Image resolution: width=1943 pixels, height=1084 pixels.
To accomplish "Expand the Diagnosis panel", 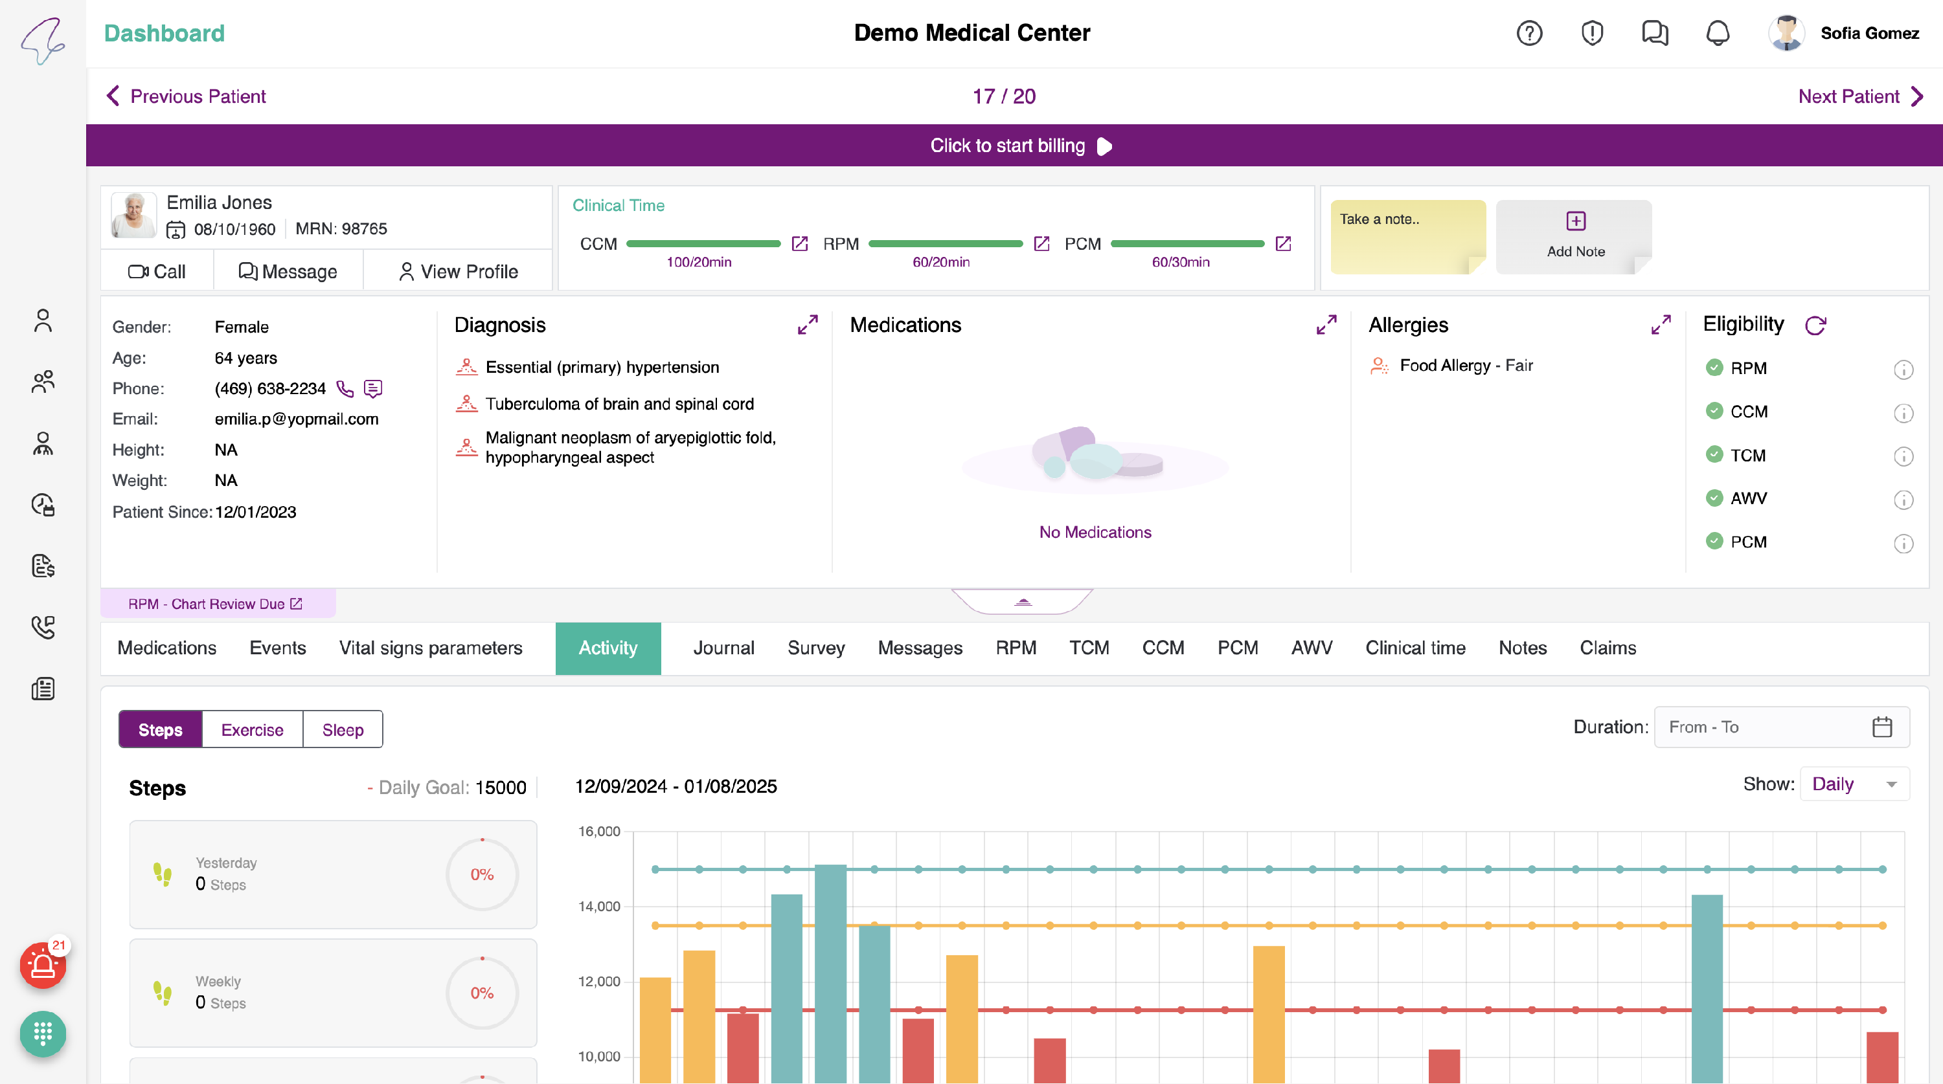I will coord(807,325).
